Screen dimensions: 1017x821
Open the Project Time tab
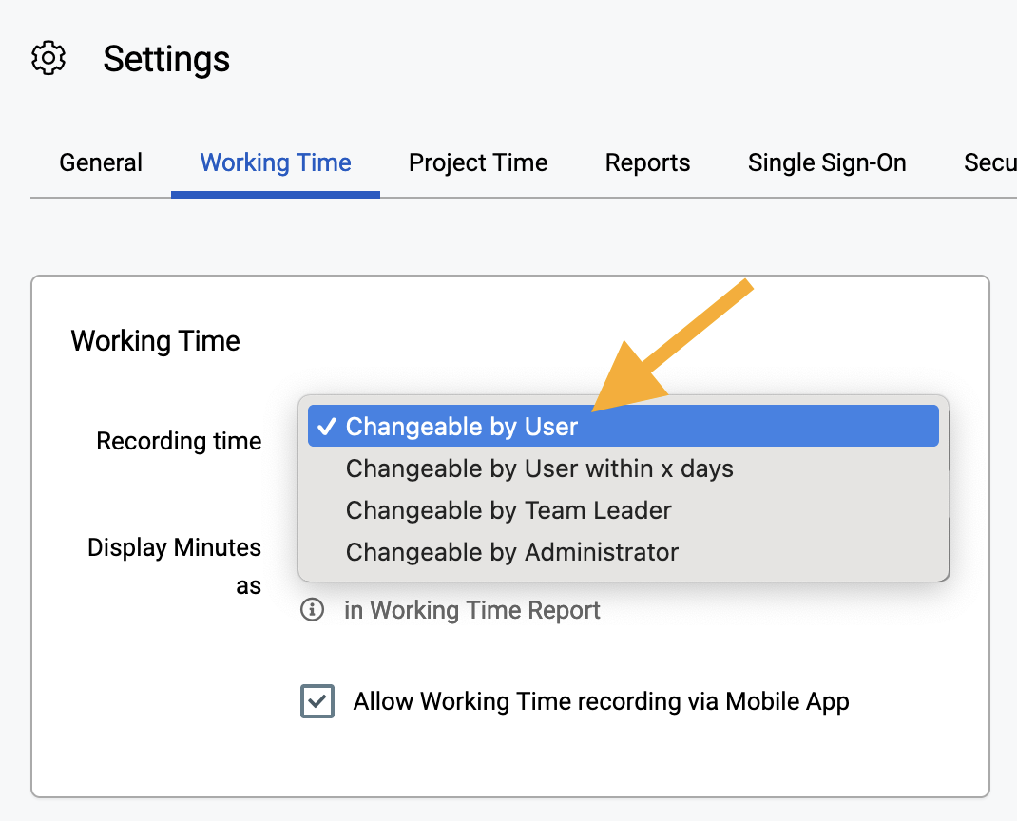click(x=478, y=162)
